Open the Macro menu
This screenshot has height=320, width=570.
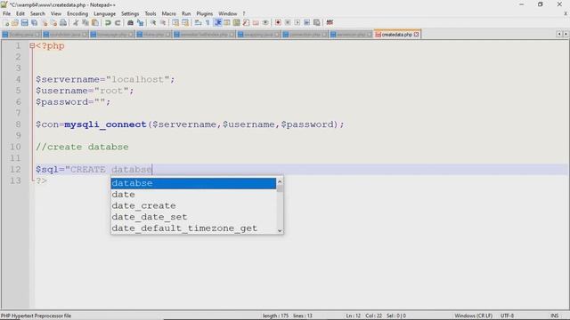pyautogui.click(x=169, y=14)
